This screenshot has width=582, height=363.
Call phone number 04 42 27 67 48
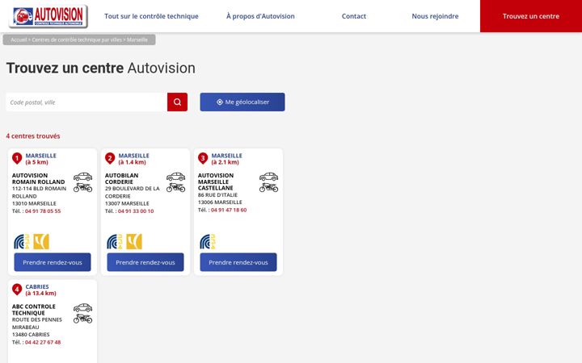click(43, 342)
